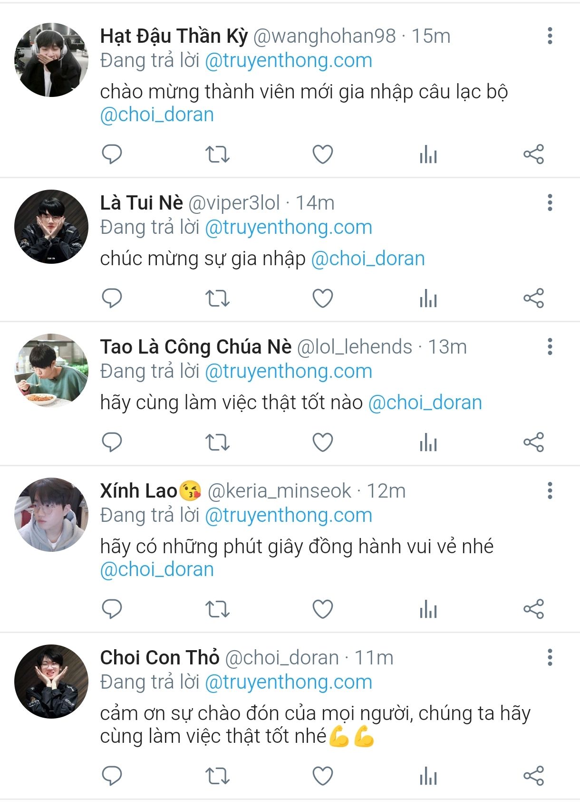Reply to Hạt Đậu Thần Kỳ's tweet

[112, 154]
